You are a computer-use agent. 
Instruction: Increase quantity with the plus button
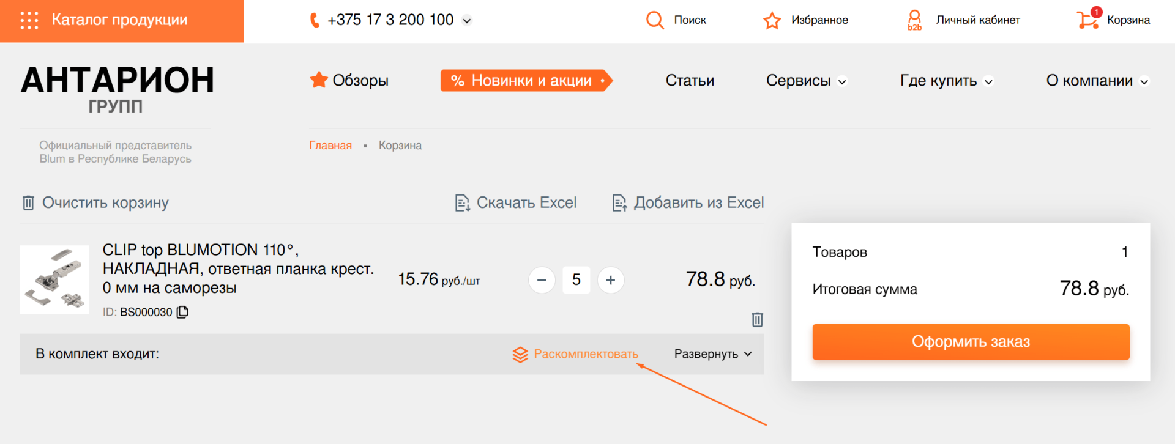(611, 280)
